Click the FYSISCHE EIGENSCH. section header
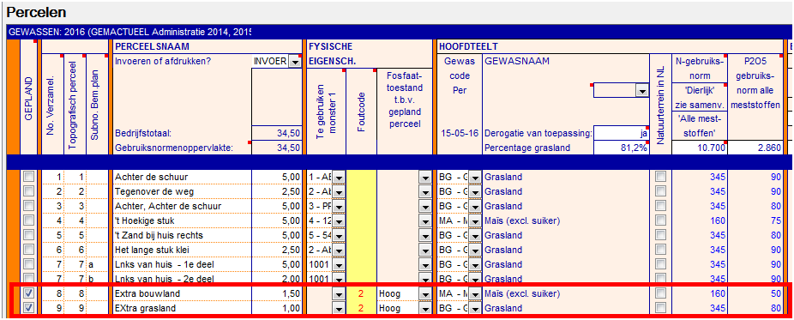The width and height of the screenshot is (794, 320). (x=331, y=54)
